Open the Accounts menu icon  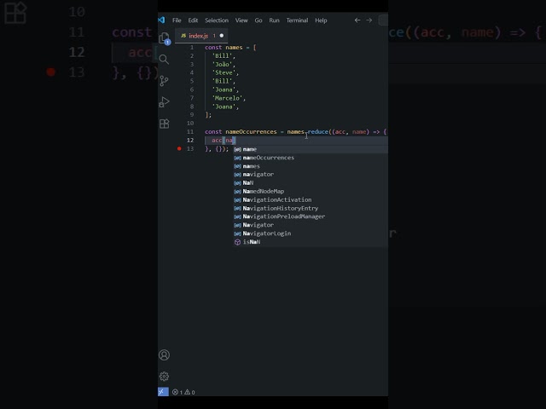click(164, 355)
